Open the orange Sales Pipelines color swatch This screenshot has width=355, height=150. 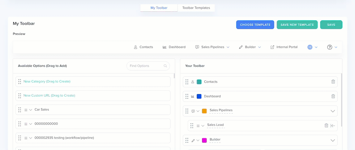coord(204,111)
